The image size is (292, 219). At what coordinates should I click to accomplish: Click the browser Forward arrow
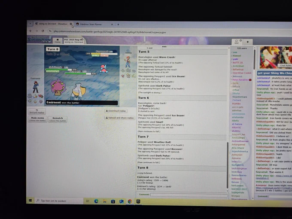point(36,31)
